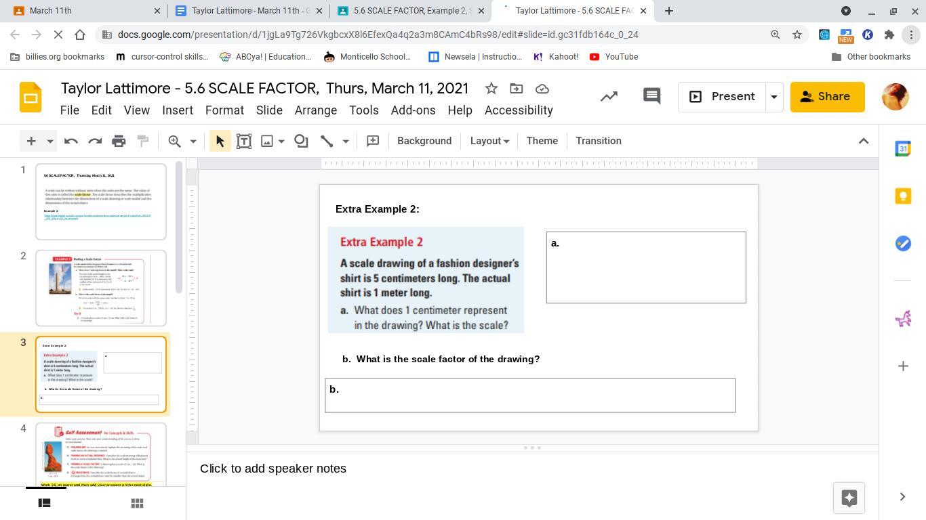Open Google Keep side panel
Viewport: 926px width, 520px height.
pos(903,196)
